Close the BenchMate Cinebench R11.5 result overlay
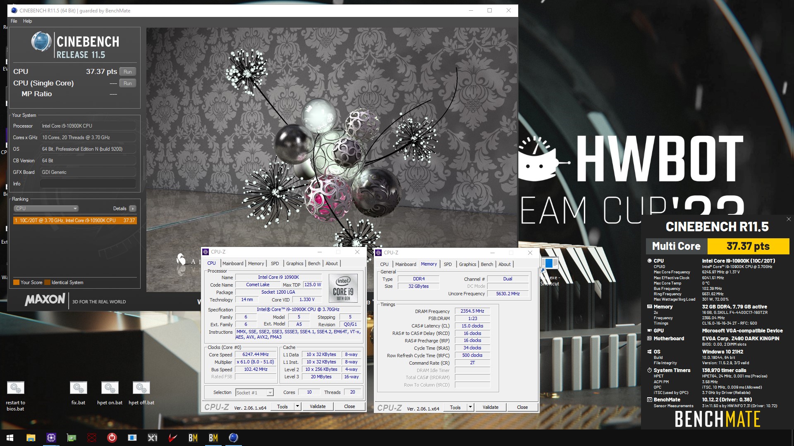Image resolution: width=794 pixels, height=446 pixels. coord(788,219)
